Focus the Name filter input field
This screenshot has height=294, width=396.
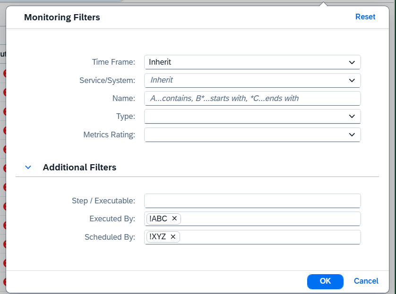(252, 98)
